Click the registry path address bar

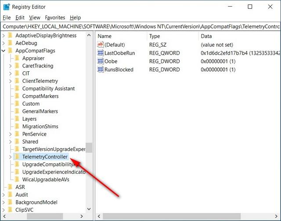point(140,26)
